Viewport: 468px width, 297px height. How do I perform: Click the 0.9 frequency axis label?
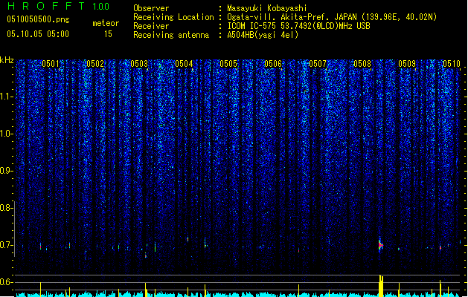click(6, 171)
